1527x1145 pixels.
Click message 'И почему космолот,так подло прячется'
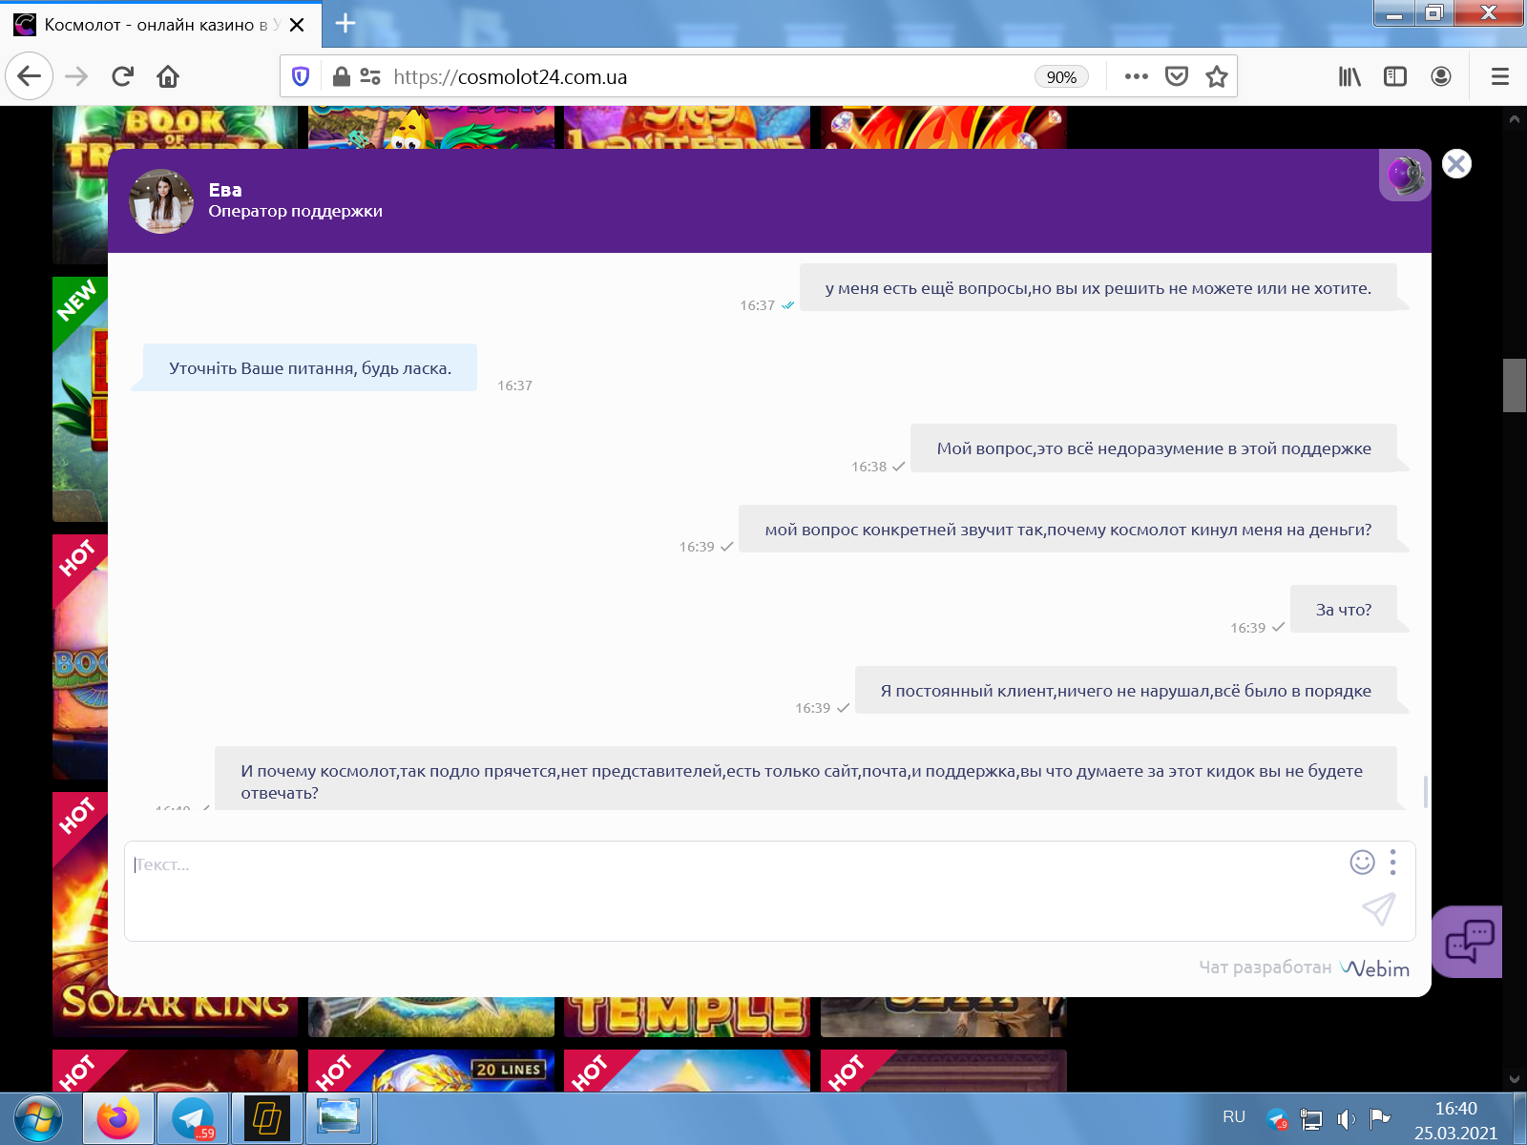coord(805,780)
